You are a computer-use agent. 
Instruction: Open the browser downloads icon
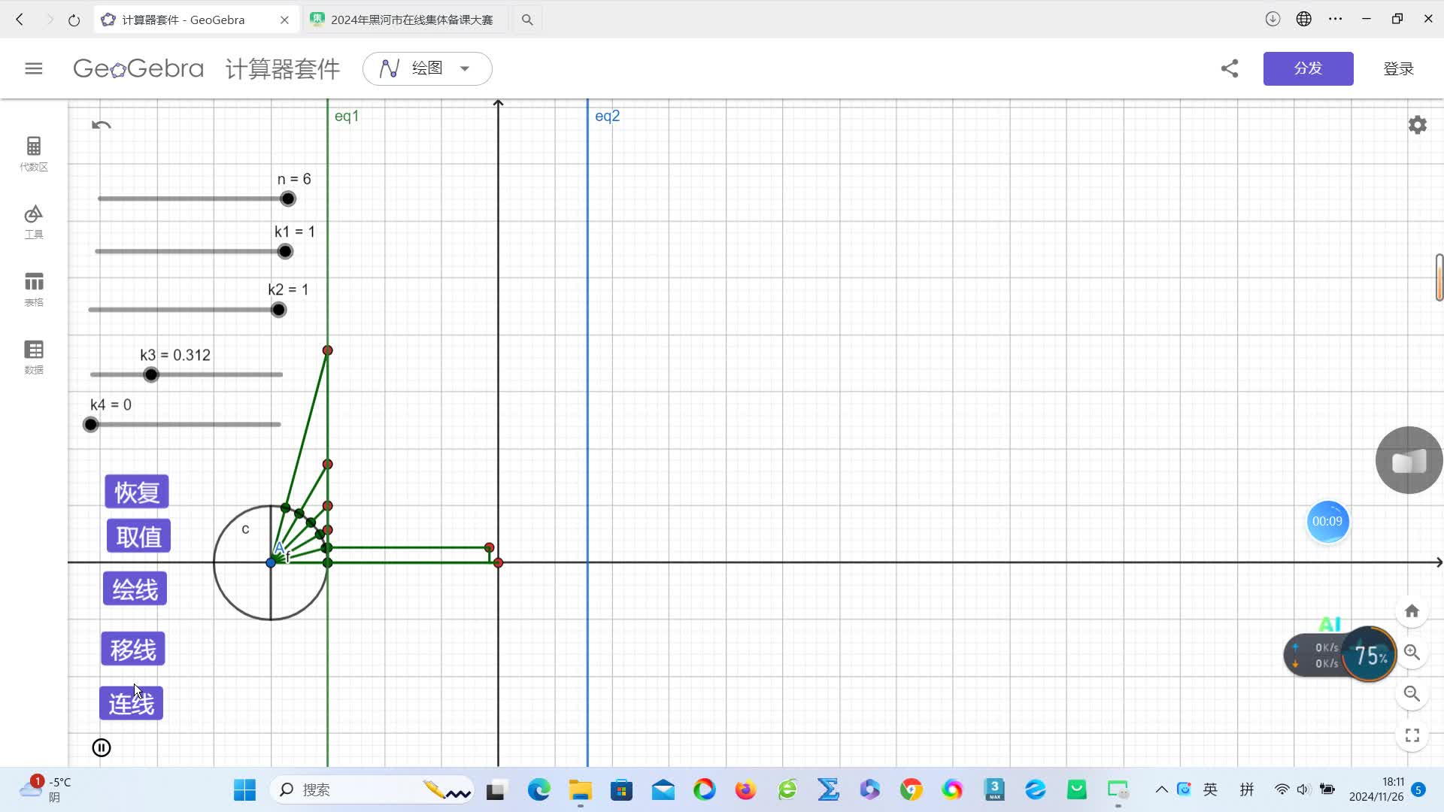(x=1273, y=19)
